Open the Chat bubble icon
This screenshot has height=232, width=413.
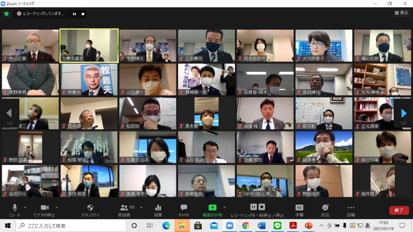(x=184, y=208)
